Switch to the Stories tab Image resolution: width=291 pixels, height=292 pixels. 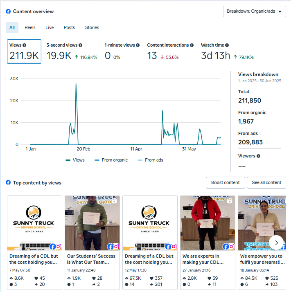pyautogui.click(x=92, y=27)
